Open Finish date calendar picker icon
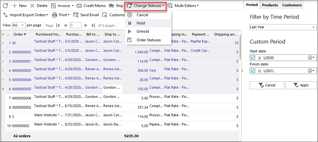Image resolution: width=318 pixels, height=142 pixels. 311,71
